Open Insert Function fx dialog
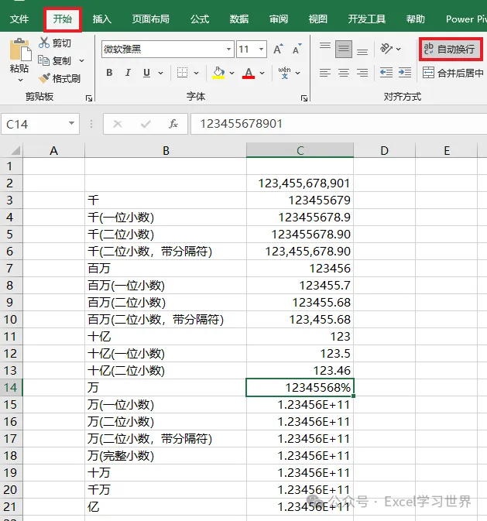The image size is (487, 521). [x=173, y=124]
